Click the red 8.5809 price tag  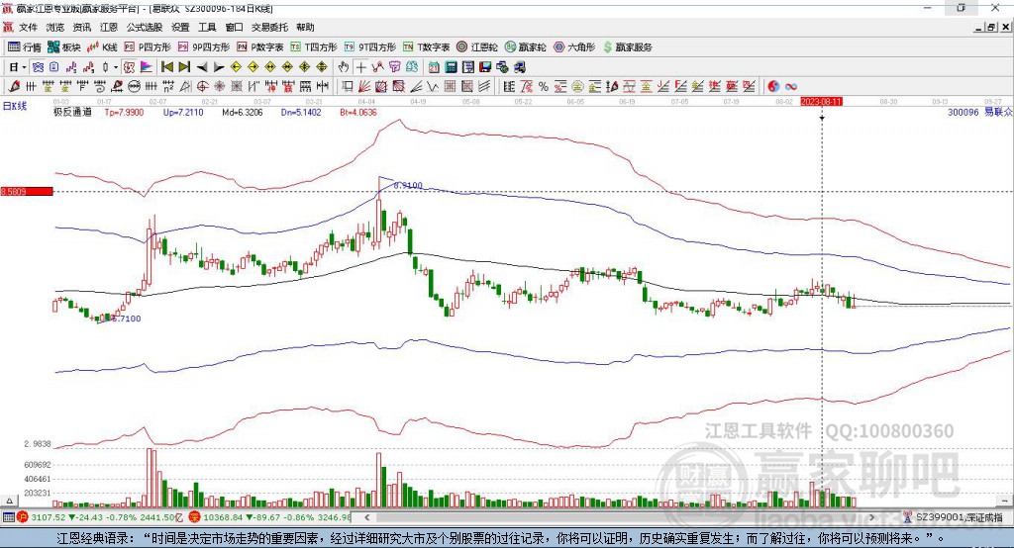pyautogui.click(x=27, y=191)
